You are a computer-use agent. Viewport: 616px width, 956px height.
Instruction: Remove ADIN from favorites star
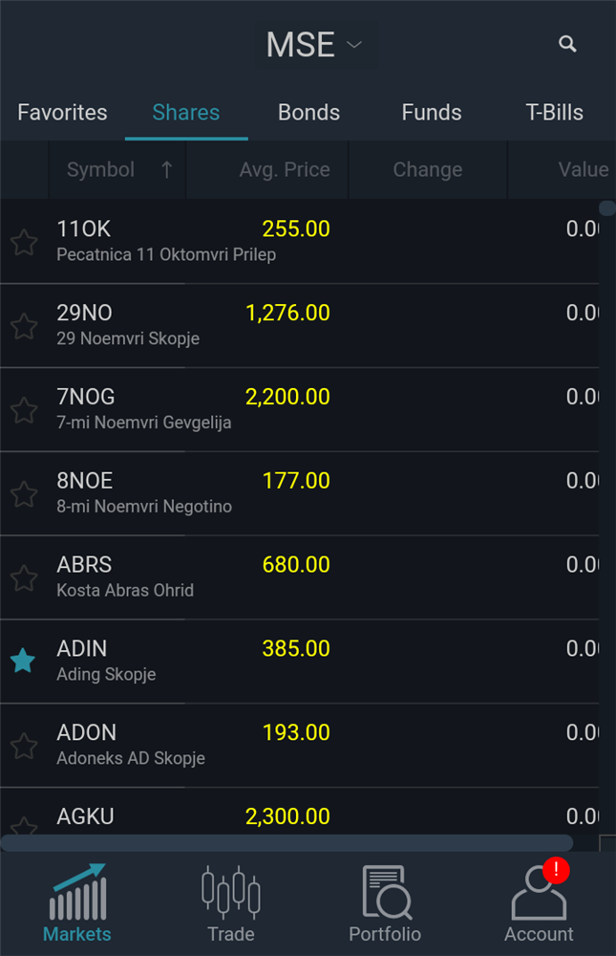[x=23, y=661]
